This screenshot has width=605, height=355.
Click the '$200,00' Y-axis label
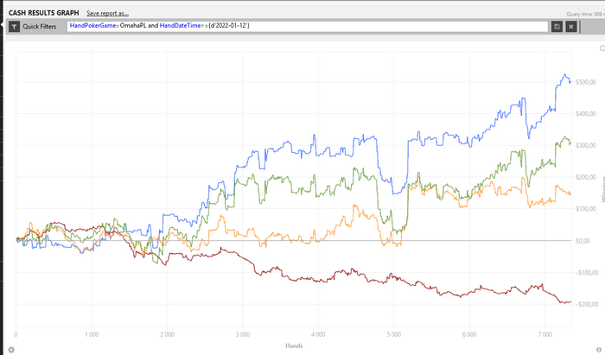click(x=586, y=177)
